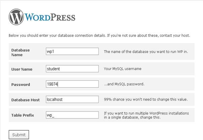Click the intro text about database connection details
Viewport: 203px width, 140px height.
pyautogui.click(x=99, y=35)
